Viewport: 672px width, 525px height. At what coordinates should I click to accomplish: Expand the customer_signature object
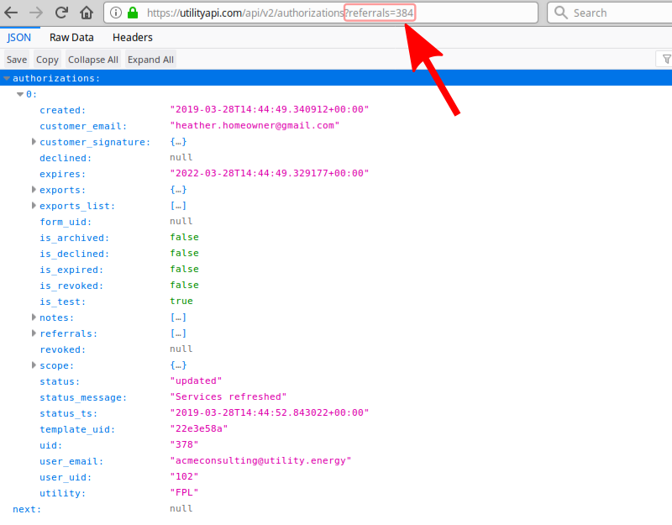click(x=34, y=141)
